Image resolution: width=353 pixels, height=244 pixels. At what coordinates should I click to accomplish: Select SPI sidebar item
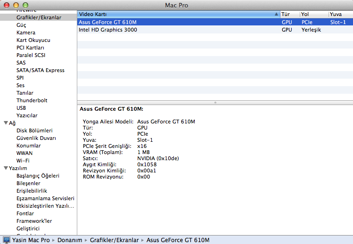point(20,78)
